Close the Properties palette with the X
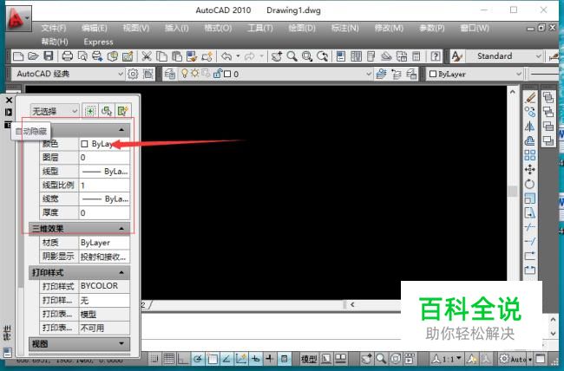The width and height of the screenshot is (564, 371). coord(9,101)
